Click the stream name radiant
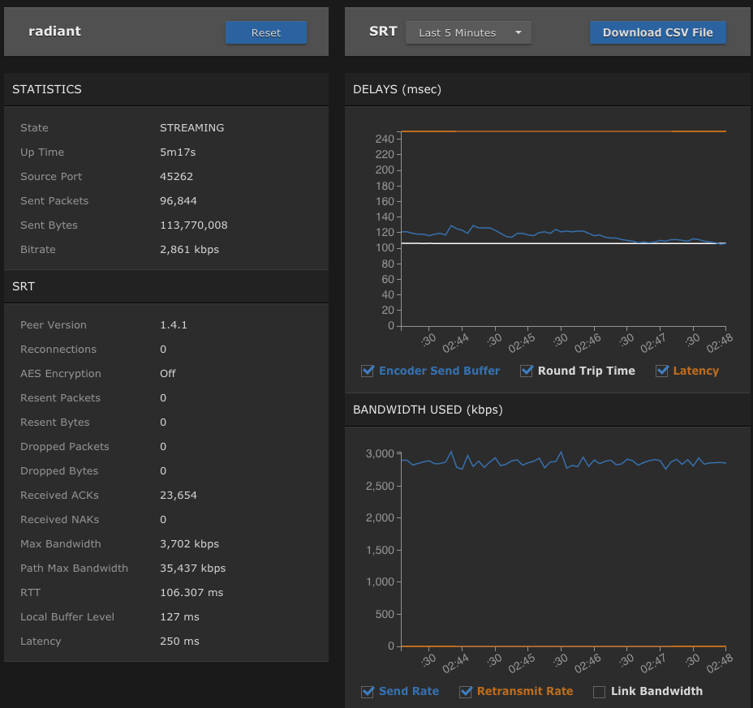Image resolution: width=753 pixels, height=708 pixels. [54, 32]
